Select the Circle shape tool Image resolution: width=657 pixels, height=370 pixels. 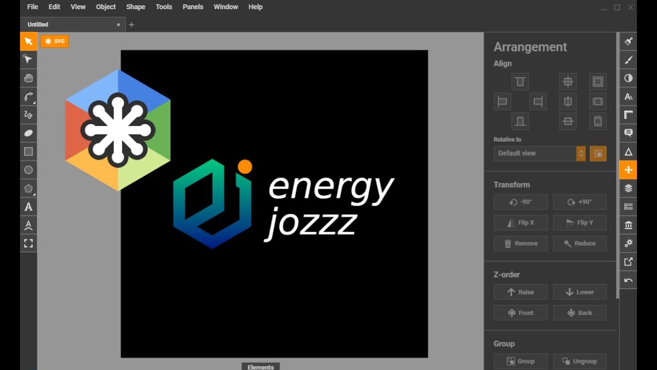pyautogui.click(x=29, y=170)
